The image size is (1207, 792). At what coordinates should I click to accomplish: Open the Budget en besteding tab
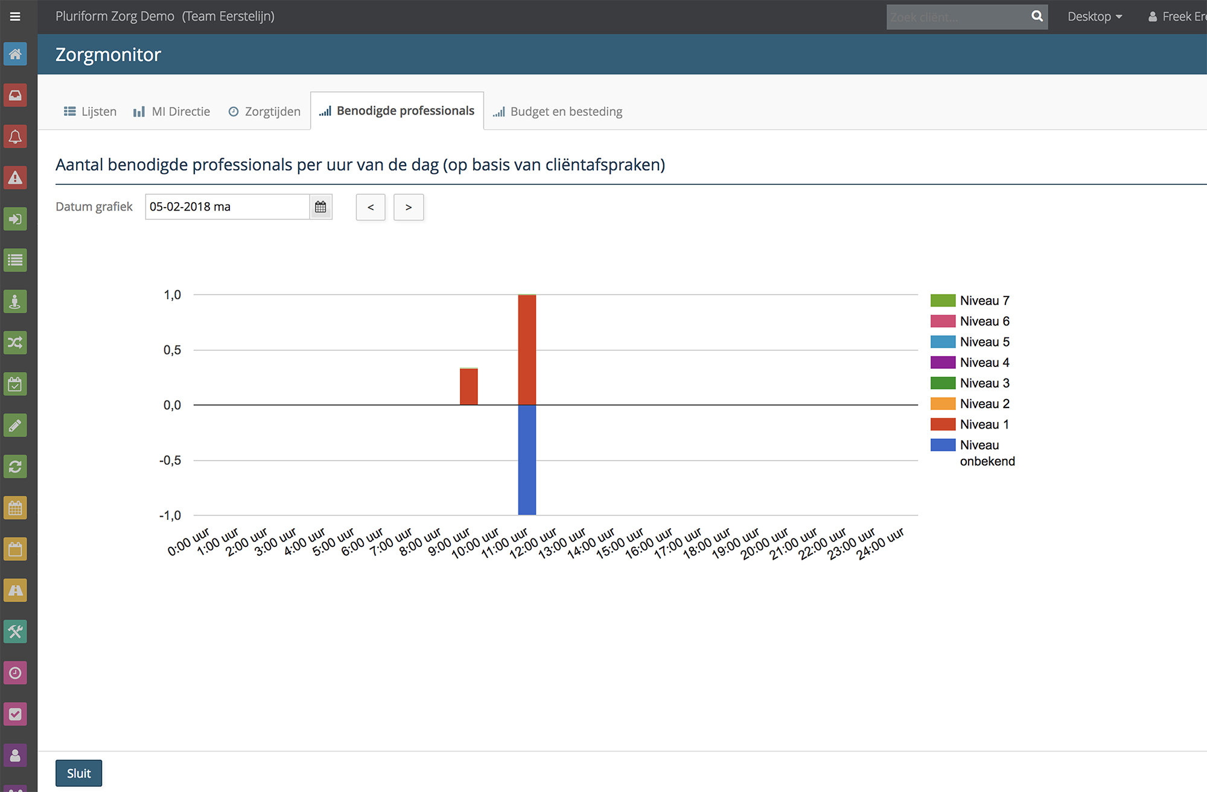(x=558, y=111)
